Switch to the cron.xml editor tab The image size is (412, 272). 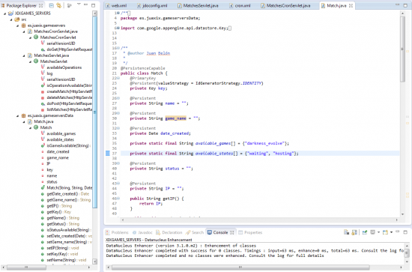coord(240,5)
